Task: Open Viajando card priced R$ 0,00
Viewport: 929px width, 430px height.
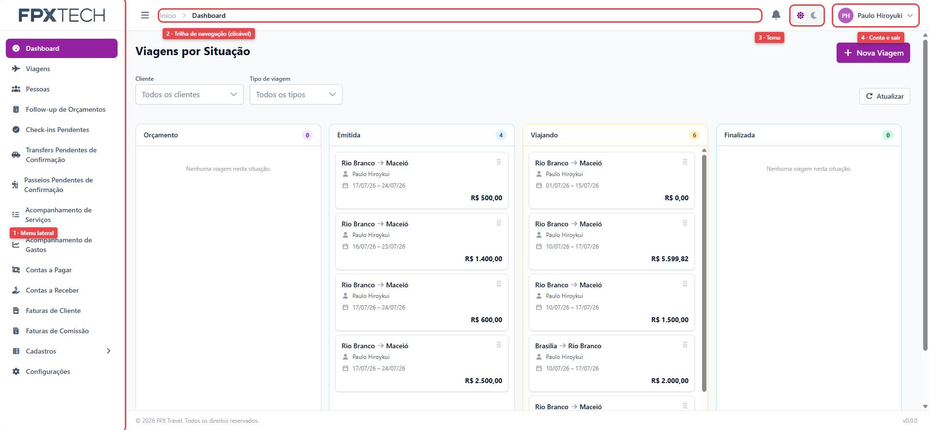Action: [612, 180]
